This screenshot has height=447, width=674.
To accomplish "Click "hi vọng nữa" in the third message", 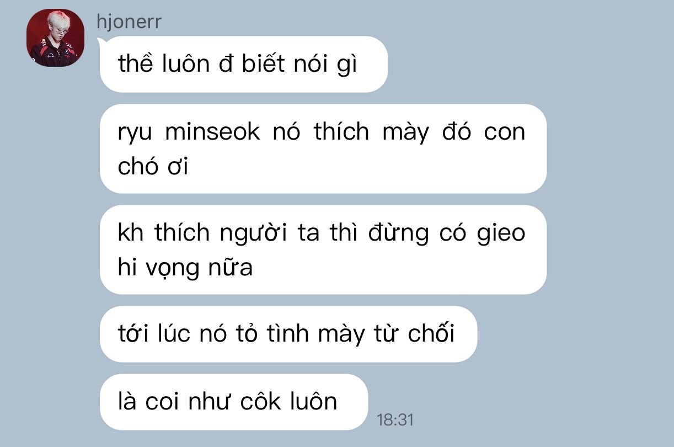I will [185, 269].
